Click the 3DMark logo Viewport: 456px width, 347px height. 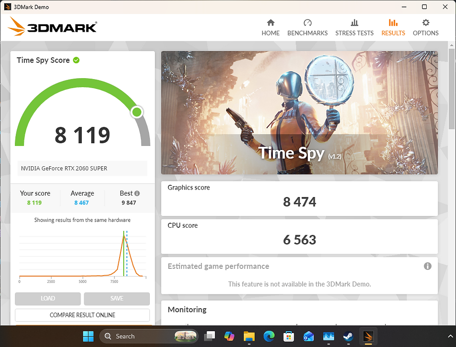coord(52,27)
